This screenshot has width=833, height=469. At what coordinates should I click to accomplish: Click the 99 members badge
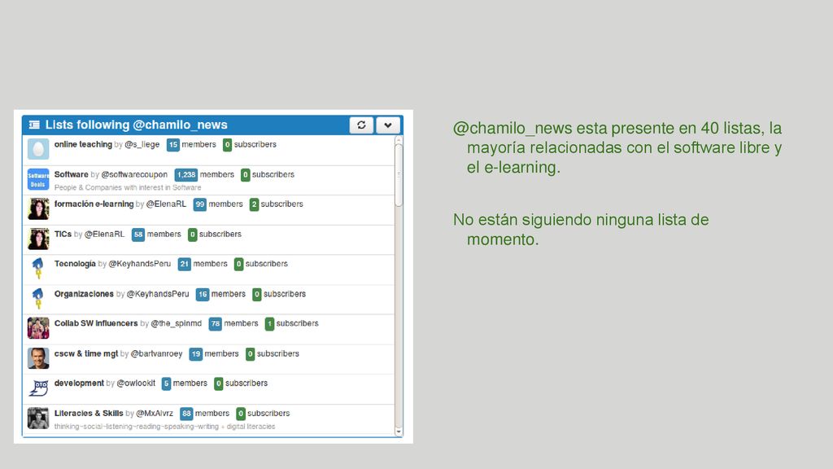point(200,204)
